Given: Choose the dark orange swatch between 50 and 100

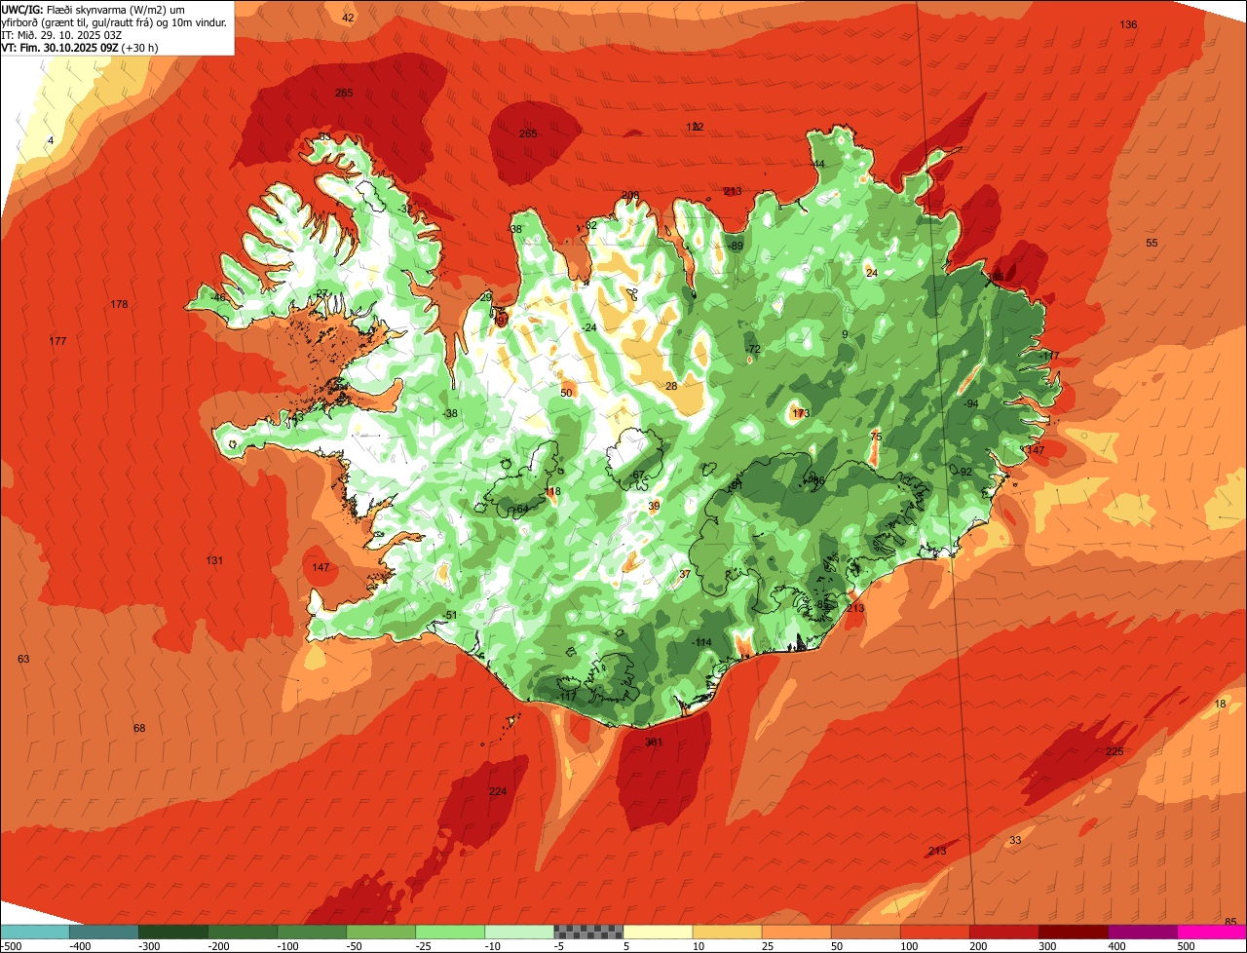Looking at the screenshot, I should (x=865, y=932).
